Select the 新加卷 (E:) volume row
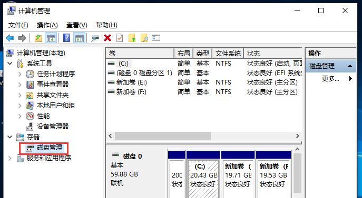 click(204, 82)
